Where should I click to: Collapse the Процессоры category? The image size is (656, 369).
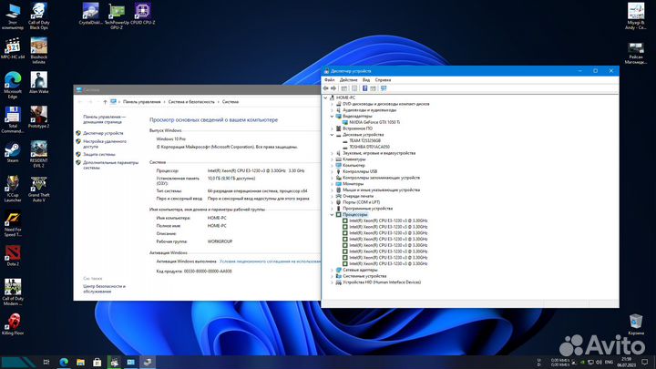tap(333, 215)
